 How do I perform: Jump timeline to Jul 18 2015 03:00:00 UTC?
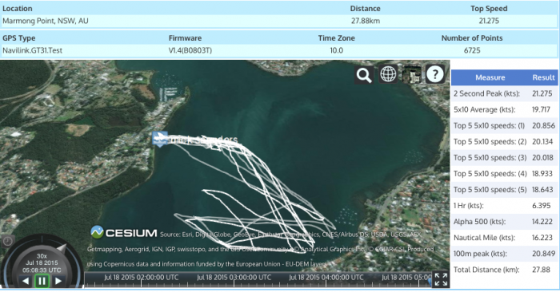234,278
